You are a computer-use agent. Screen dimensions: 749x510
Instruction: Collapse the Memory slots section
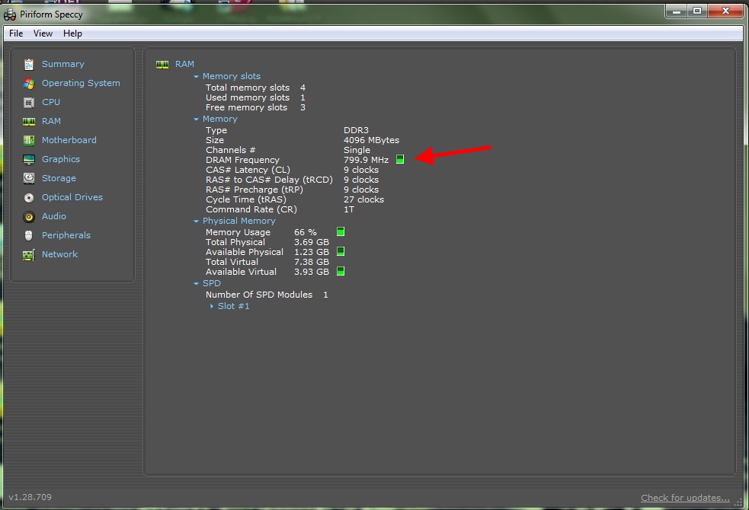tap(196, 76)
